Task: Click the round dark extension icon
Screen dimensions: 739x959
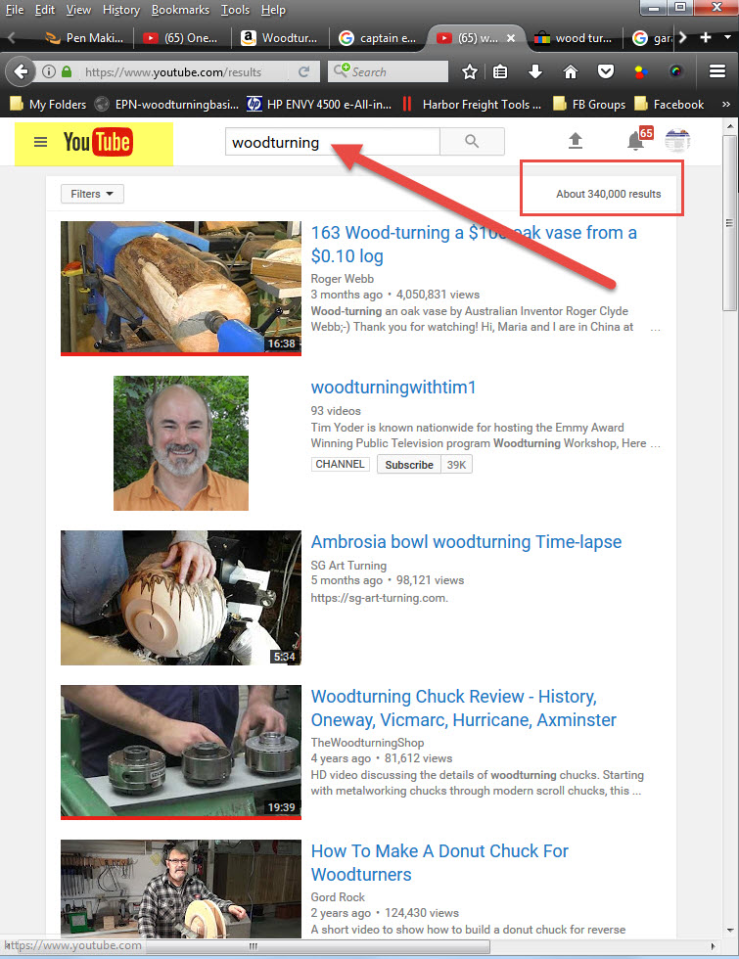Action: coord(676,72)
